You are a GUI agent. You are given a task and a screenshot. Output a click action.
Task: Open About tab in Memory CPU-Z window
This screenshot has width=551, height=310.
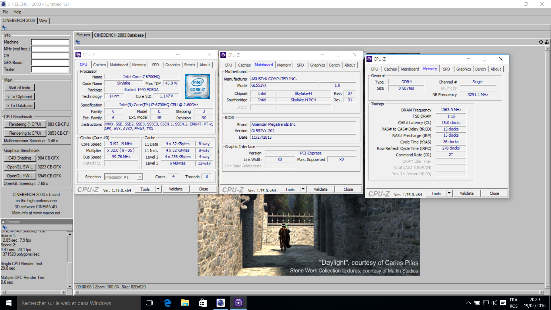496,69
